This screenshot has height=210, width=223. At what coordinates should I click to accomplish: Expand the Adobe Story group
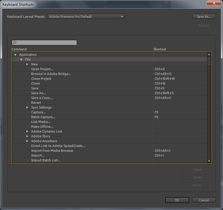(27, 136)
